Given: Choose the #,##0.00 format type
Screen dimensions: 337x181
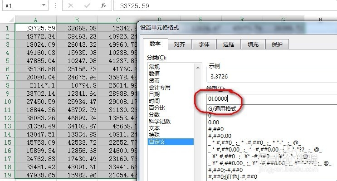Looking at the screenshot, I should pos(220,136).
